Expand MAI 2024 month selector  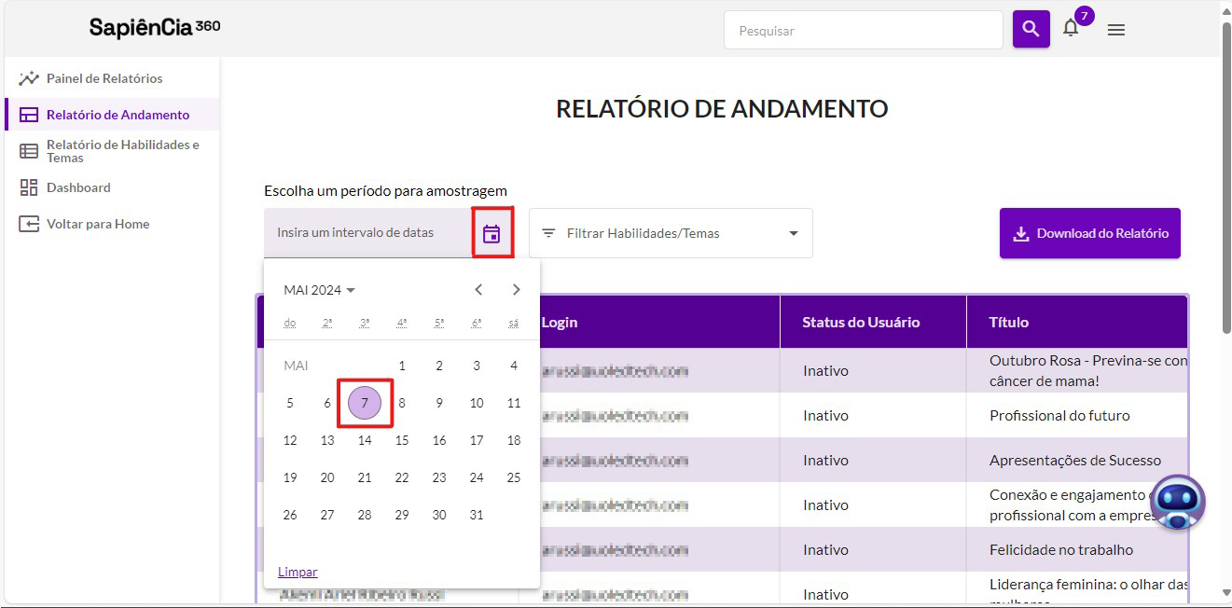(x=320, y=290)
